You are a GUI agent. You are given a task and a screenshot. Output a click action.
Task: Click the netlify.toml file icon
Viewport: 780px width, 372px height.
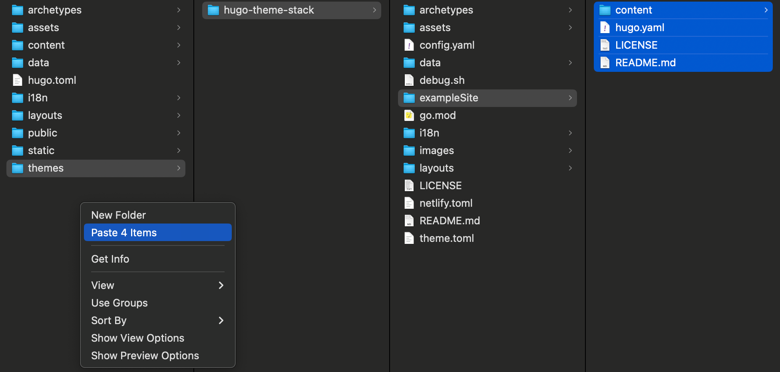tap(409, 203)
